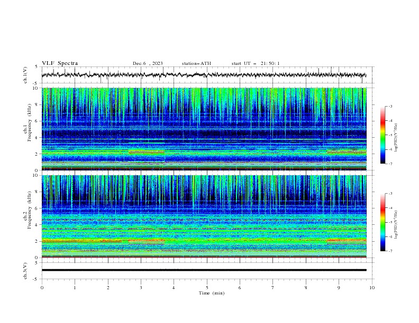
Task: Select the date text "Dec.6 , 2023"
Action: (x=148, y=63)
